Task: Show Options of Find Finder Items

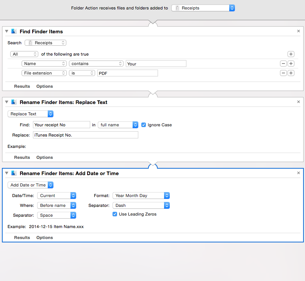Action: pos(45,86)
